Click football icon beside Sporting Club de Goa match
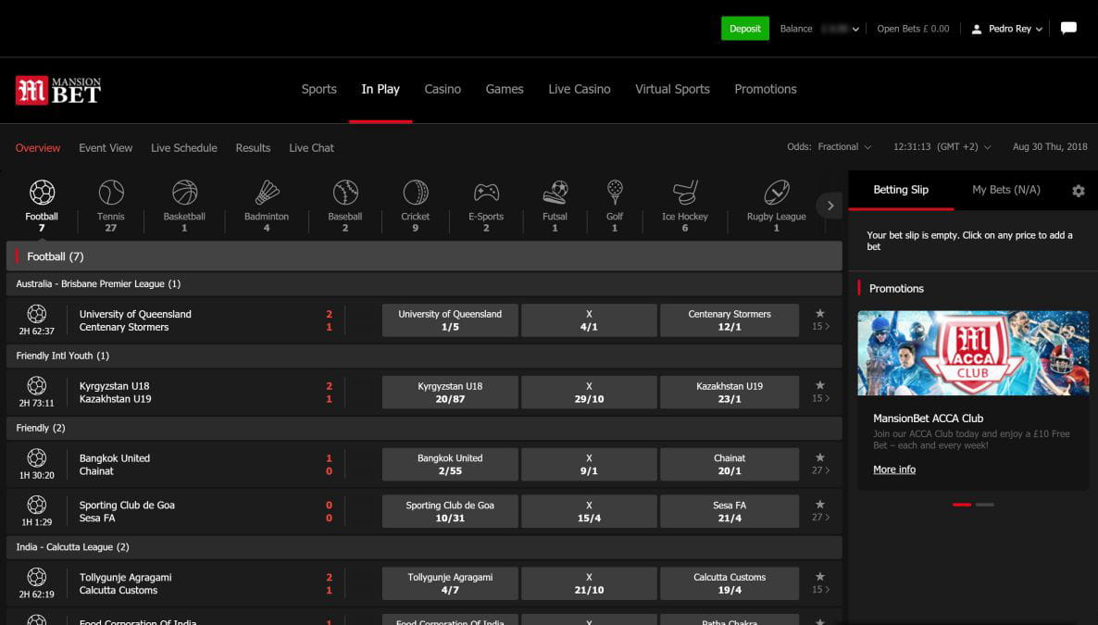The height and width of the screenshot is (625, 1098). tap(36, 505)
